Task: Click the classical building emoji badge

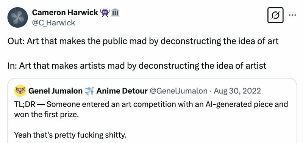Action: point(115,13)
